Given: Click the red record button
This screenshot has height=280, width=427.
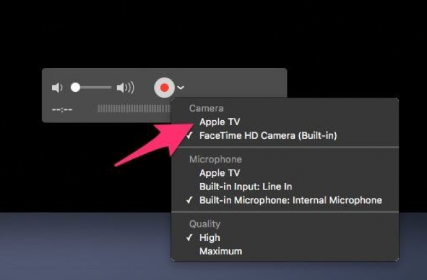Looking at the screenshot, I should 164,87.
